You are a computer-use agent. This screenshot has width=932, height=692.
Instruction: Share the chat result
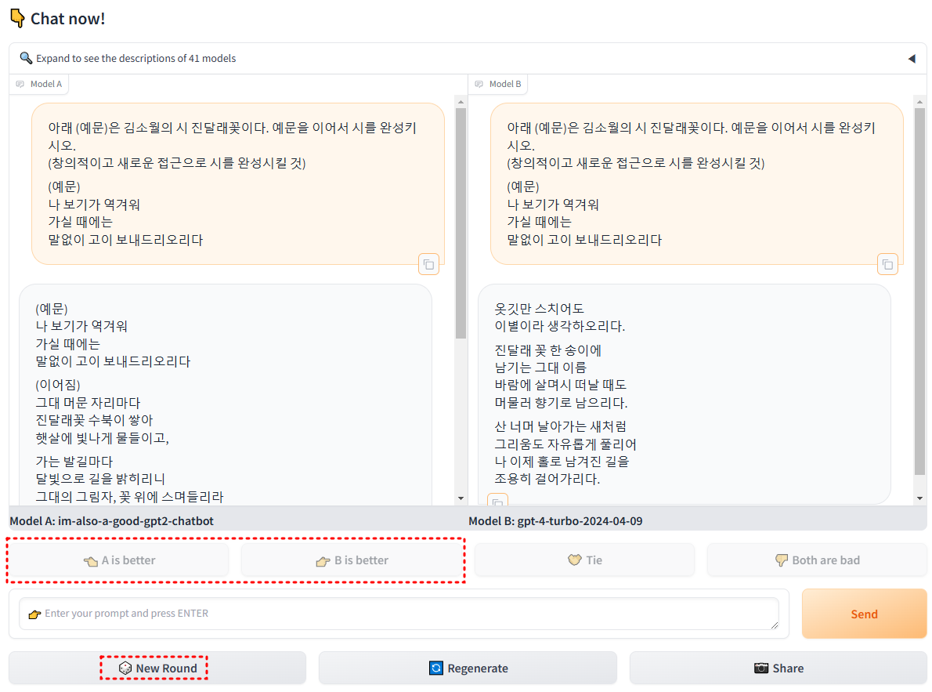(x=778, y=668)
